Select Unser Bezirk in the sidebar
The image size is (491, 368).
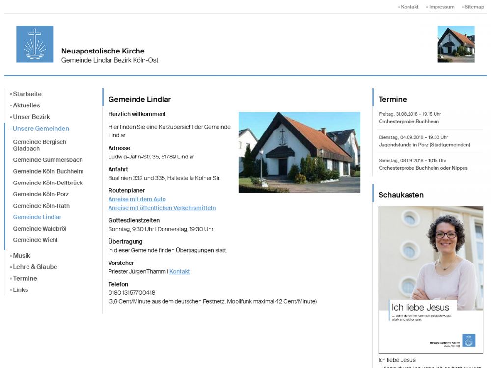click(x=31, y=117)
